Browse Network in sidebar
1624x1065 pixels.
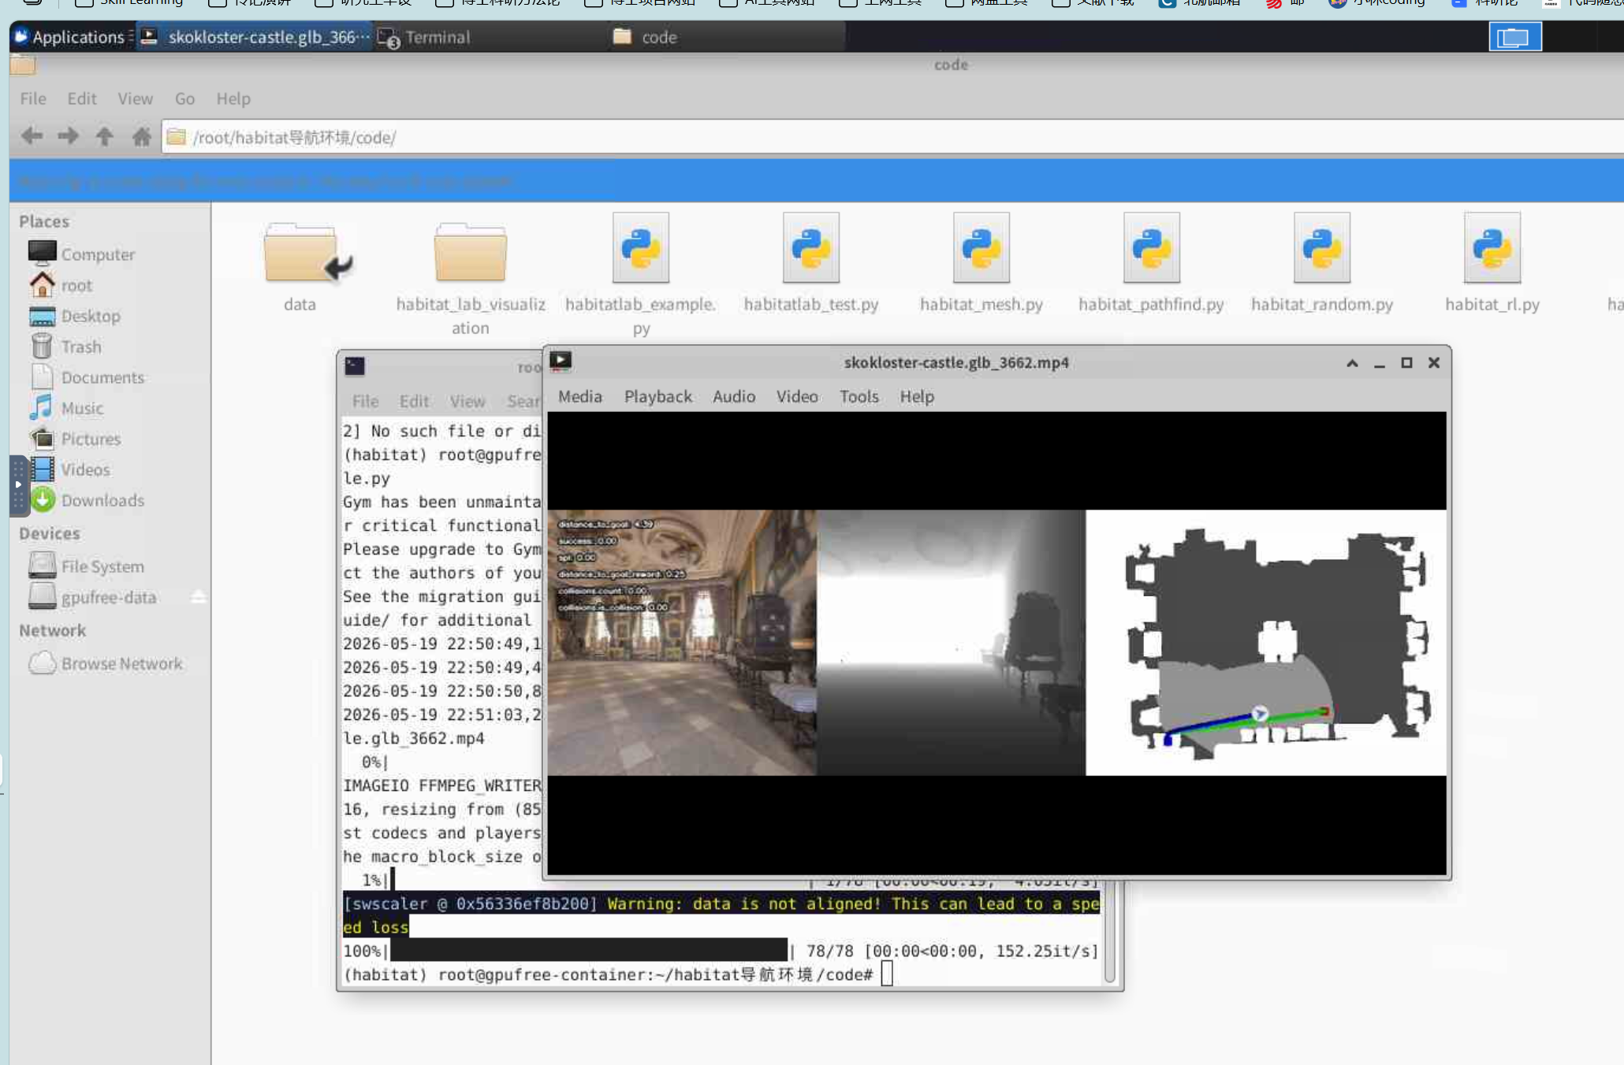pos(106,663)
